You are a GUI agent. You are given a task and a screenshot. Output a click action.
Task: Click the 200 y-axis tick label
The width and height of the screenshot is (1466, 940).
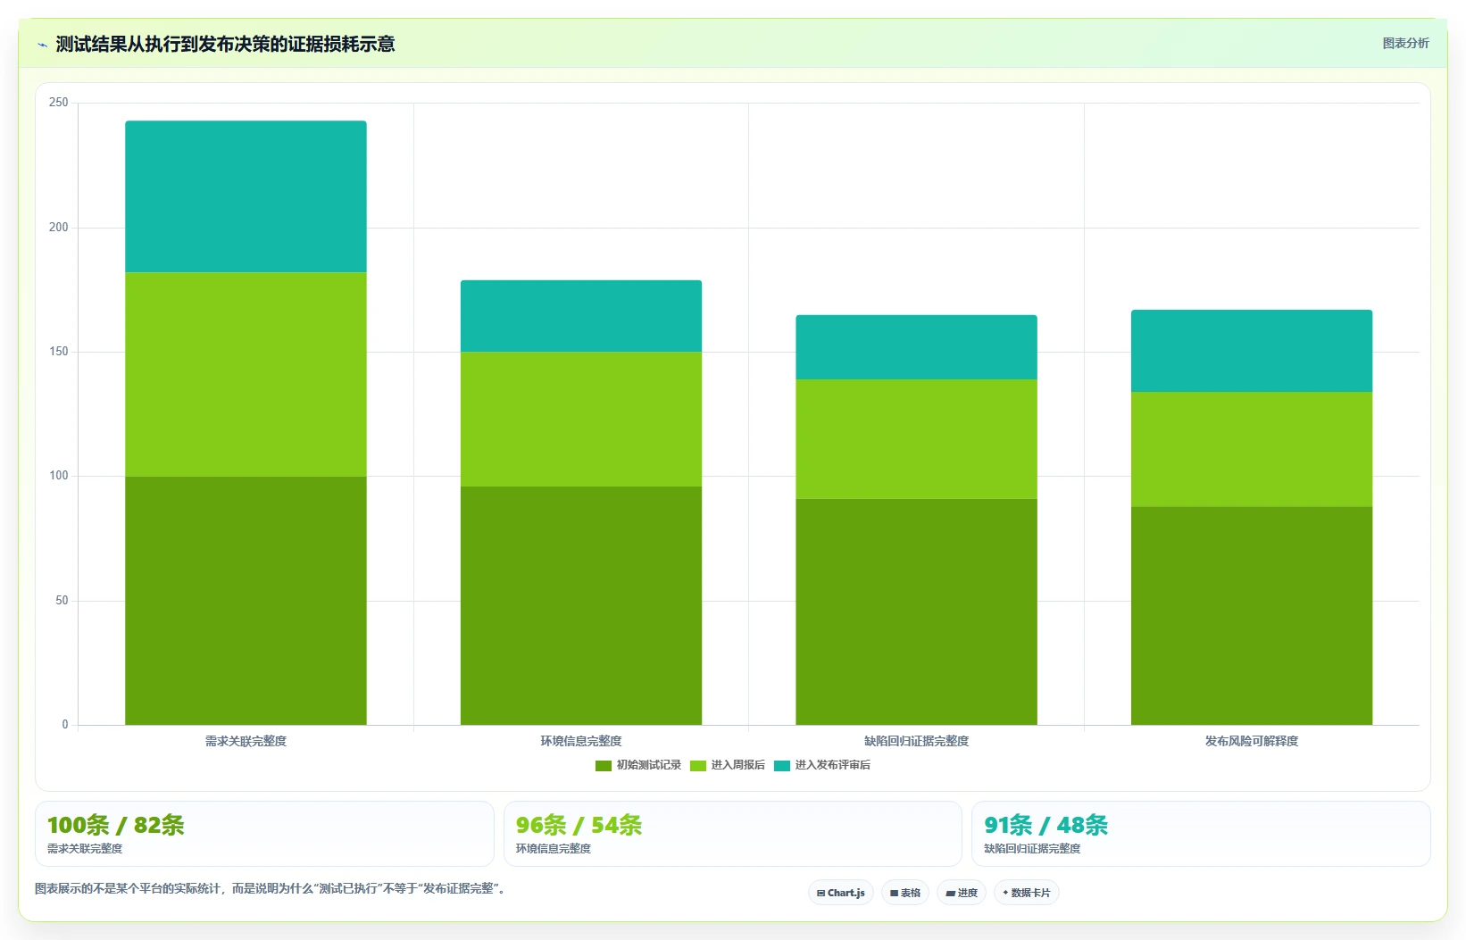pos(59,228)
